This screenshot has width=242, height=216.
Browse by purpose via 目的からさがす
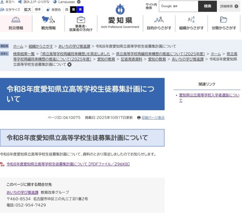(x=159, y=23)
